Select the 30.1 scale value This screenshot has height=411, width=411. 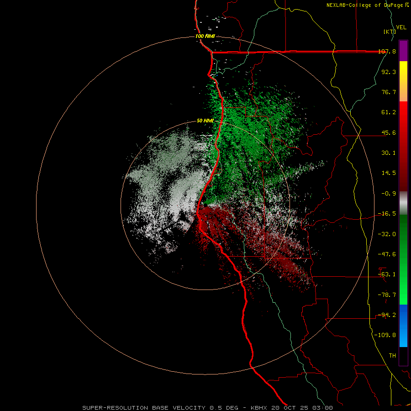pos(389,153)
